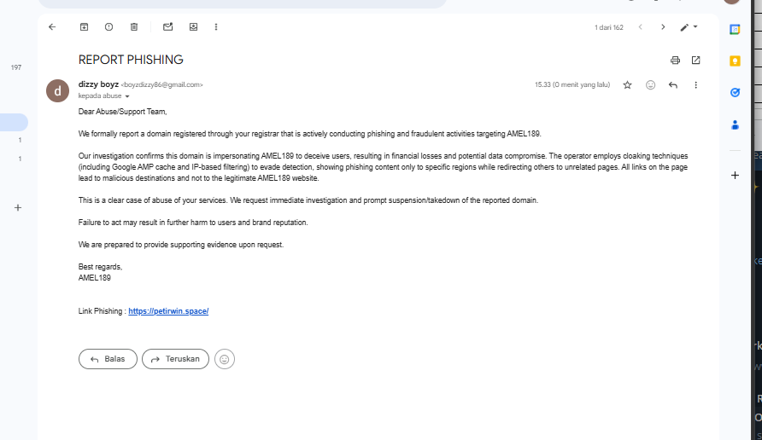
Task: Open the three-dot menu in the message header
Action: point(695,85)
